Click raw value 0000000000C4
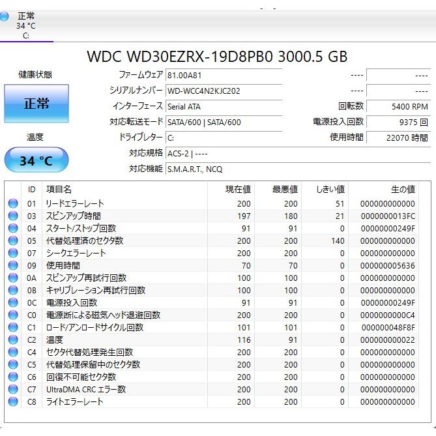 (388, 315)
